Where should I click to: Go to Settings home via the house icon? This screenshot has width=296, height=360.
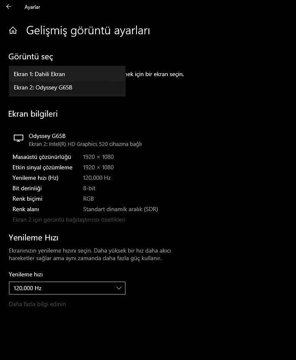[x=13, y=31]
